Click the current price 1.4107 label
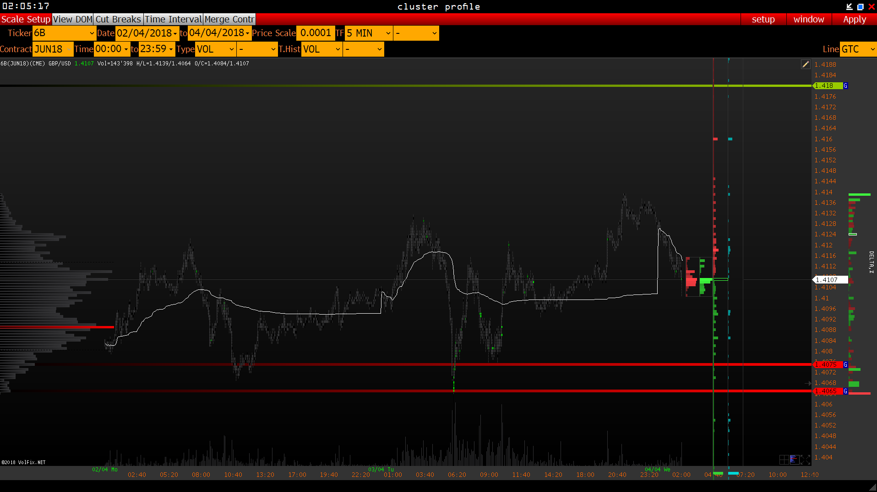 click(830, 280)
